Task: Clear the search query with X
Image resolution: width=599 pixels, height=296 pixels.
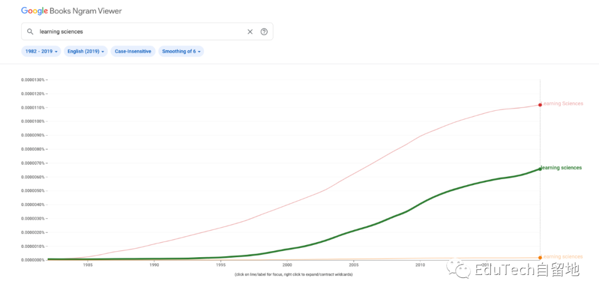Action: coord(250,32)
